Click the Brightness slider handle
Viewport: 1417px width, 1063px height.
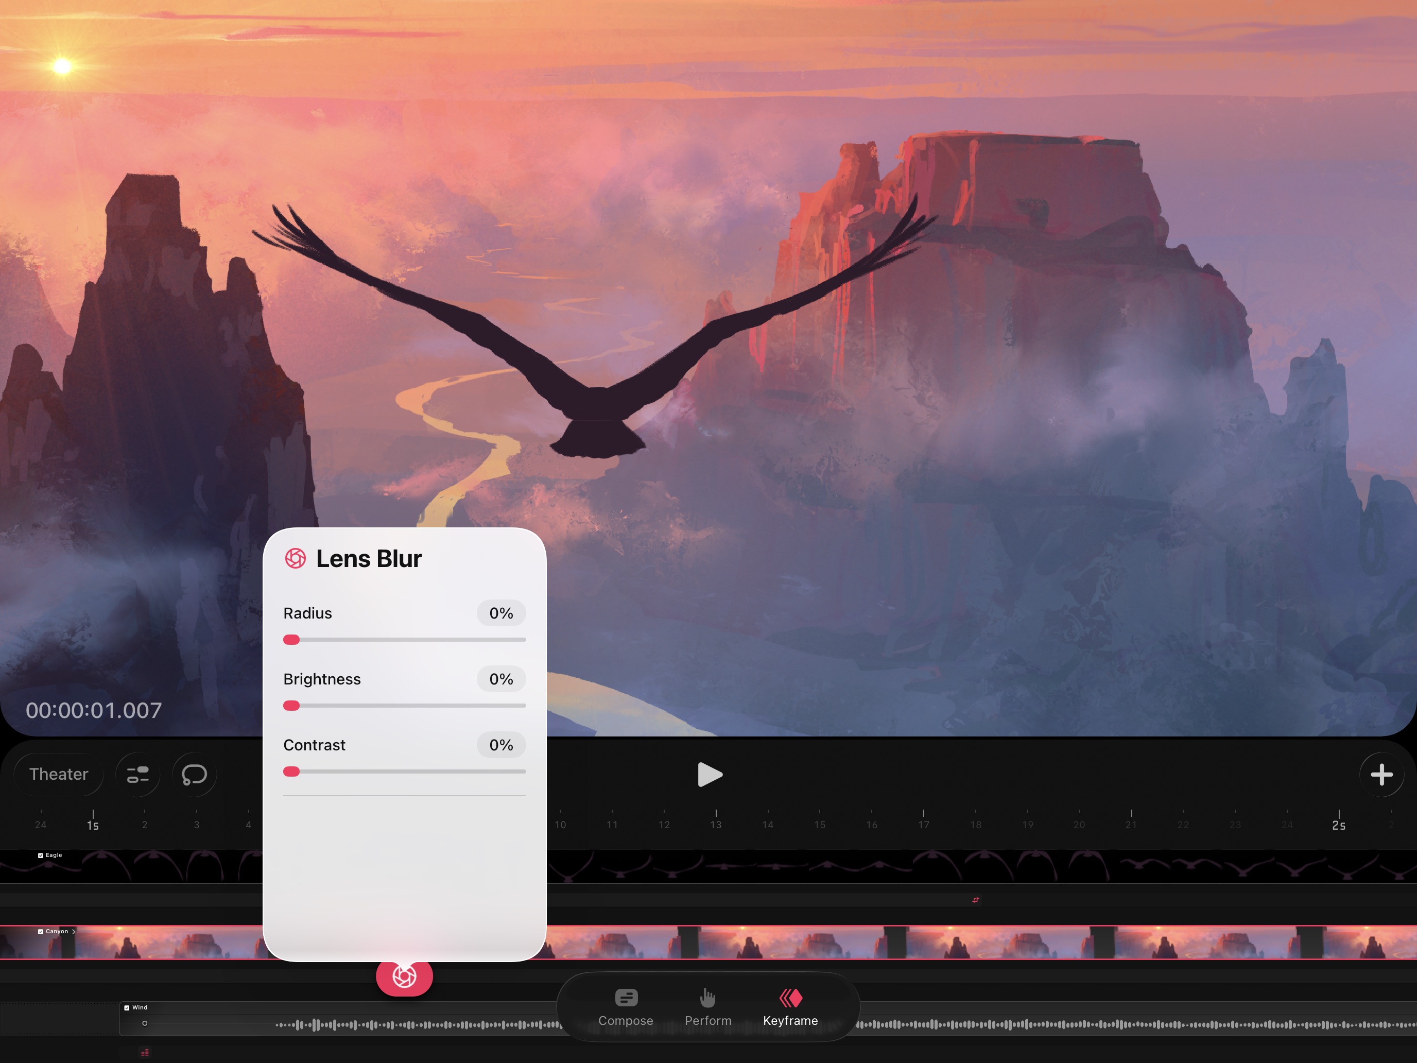(x=291, y=706)
